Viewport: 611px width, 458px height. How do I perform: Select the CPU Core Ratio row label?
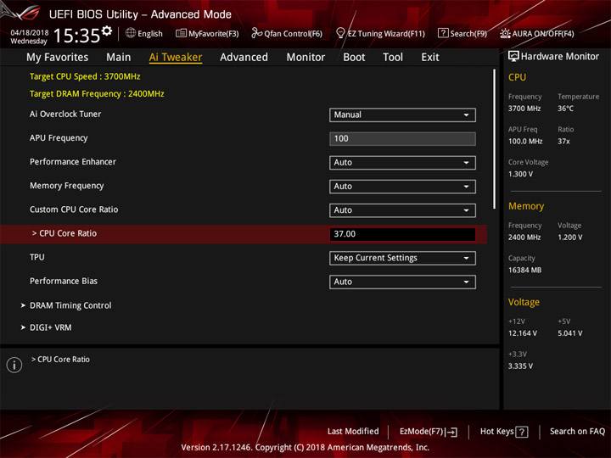click(64, 233)
